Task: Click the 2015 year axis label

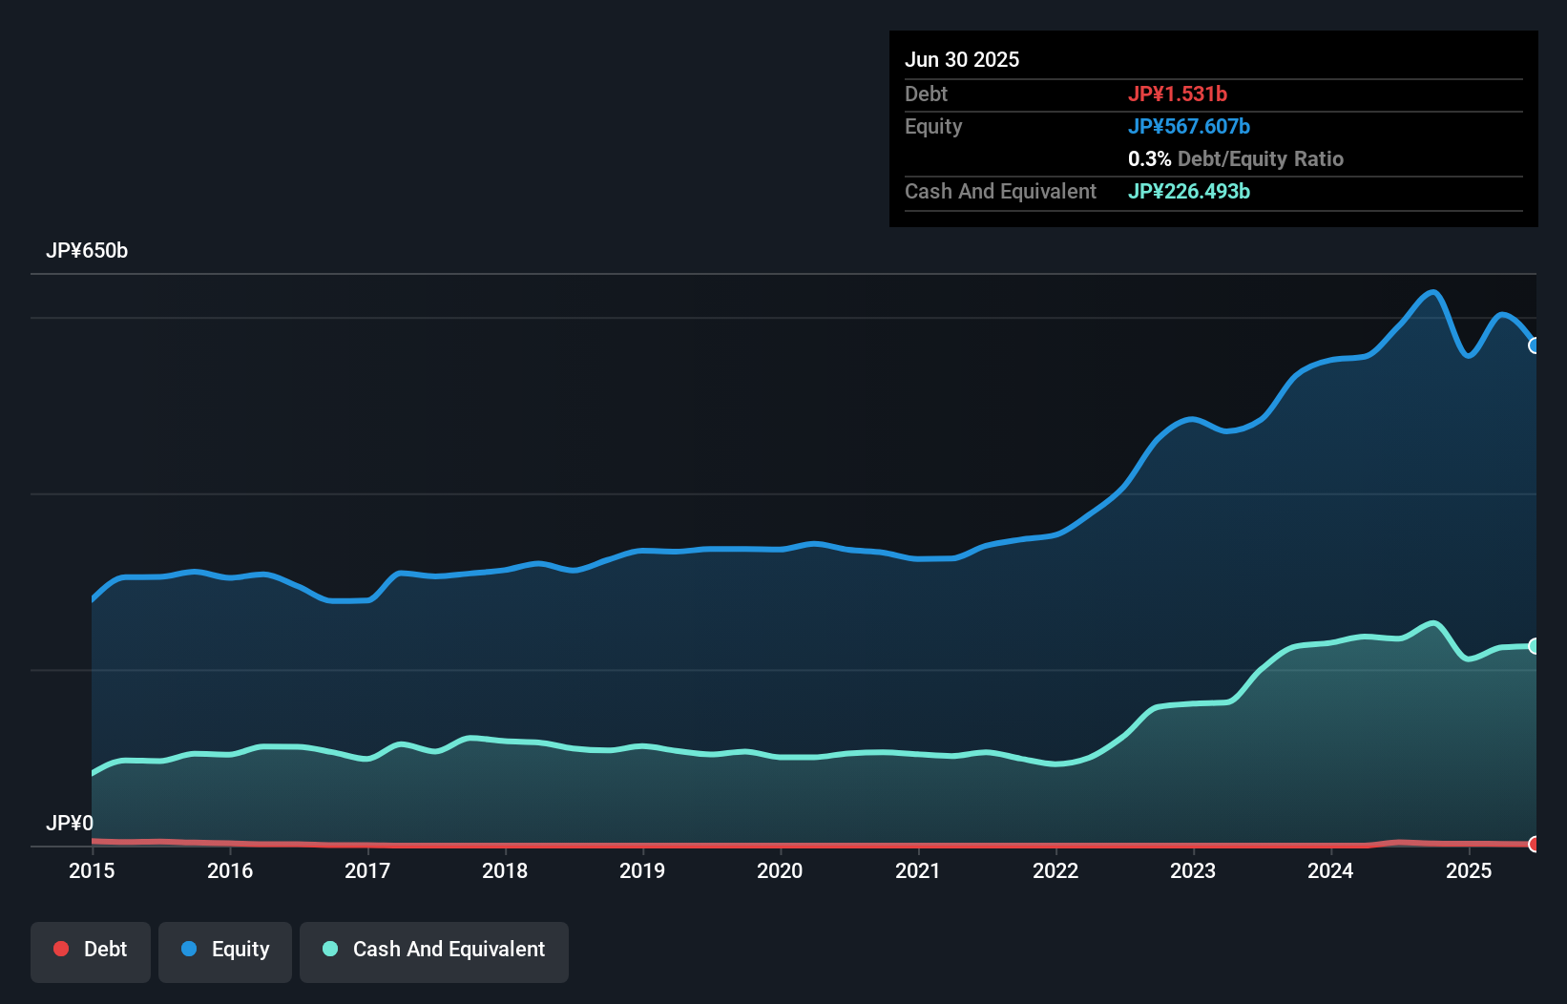Action: (x=91, y=870)
